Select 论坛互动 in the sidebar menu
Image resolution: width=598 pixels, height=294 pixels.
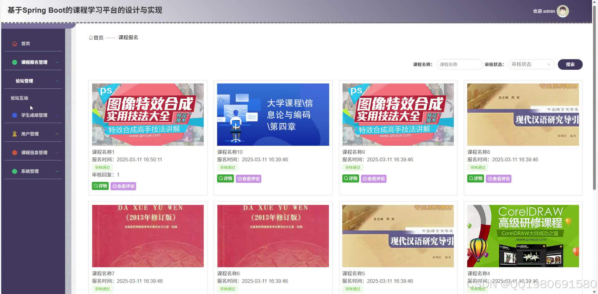19,98
